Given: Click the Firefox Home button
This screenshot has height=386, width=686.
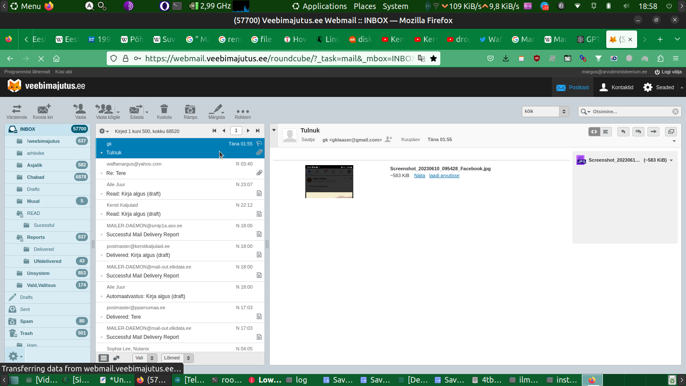Looking at the screenshot, I should pos(56,58).
